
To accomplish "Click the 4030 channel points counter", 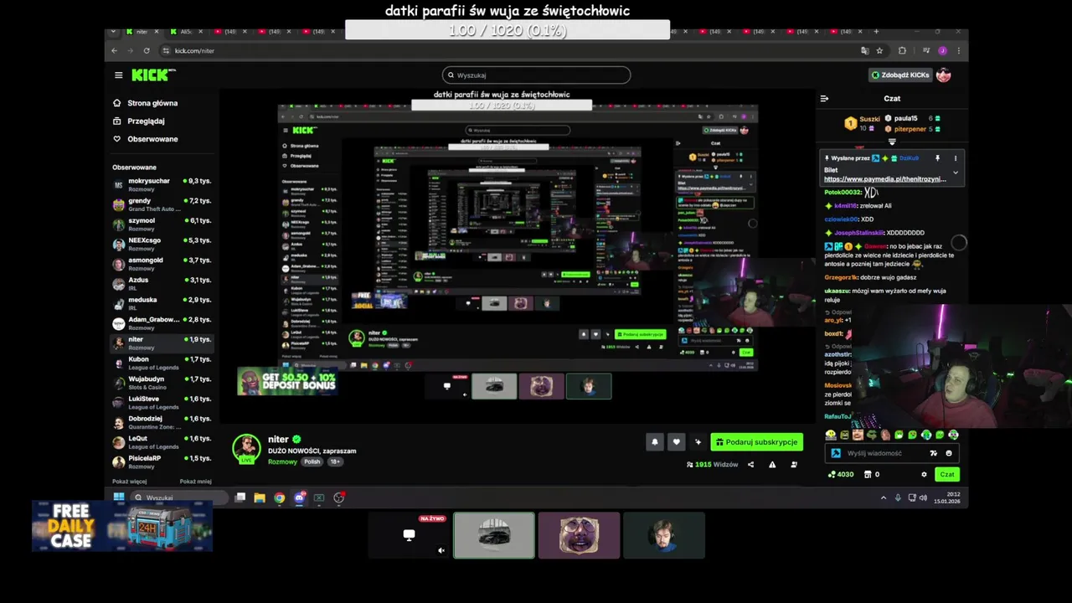I will pyautogui.click(x=840, y=474).
